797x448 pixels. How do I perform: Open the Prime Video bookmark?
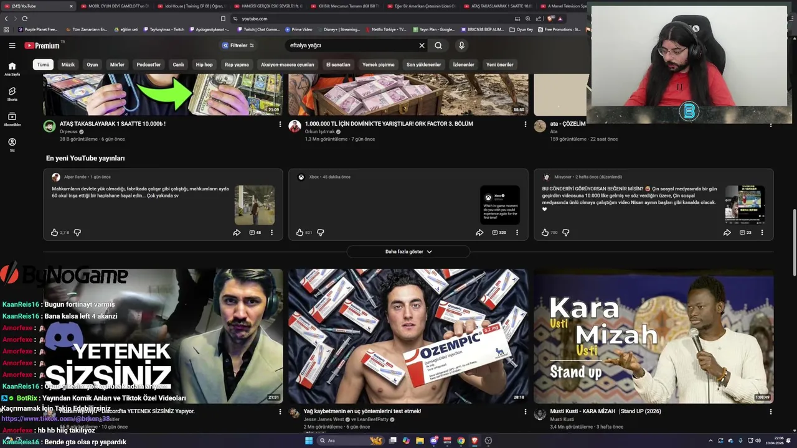tap(299, 29)
